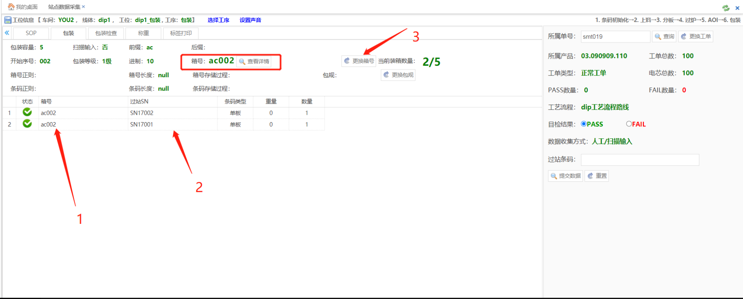Click the green refresh icon at top right

pyautogui.click(x=726, y=8)
